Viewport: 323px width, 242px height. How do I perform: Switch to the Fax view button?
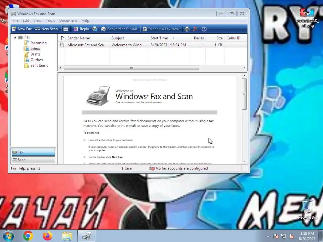pos(33,152)
